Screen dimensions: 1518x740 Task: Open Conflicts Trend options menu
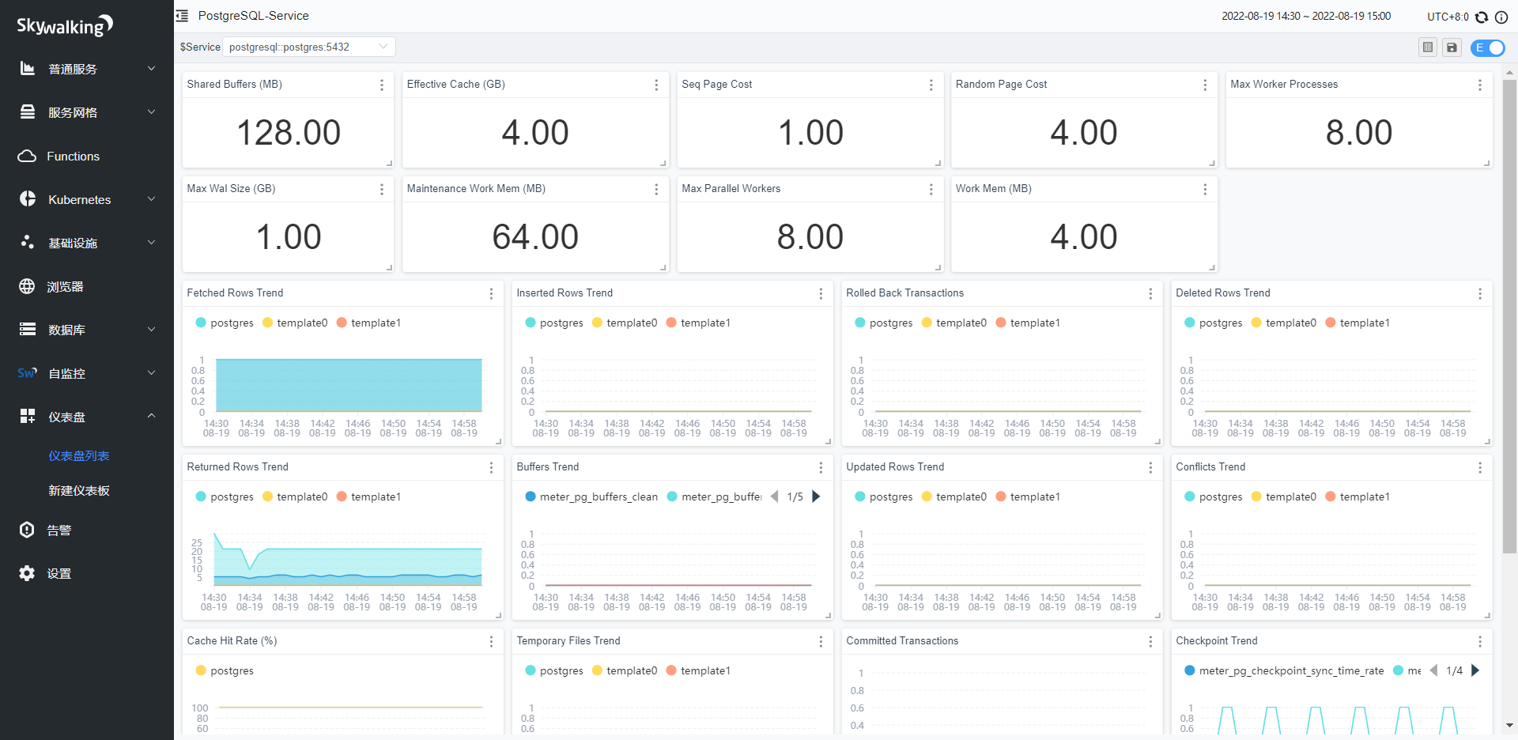pos(1480,467)
